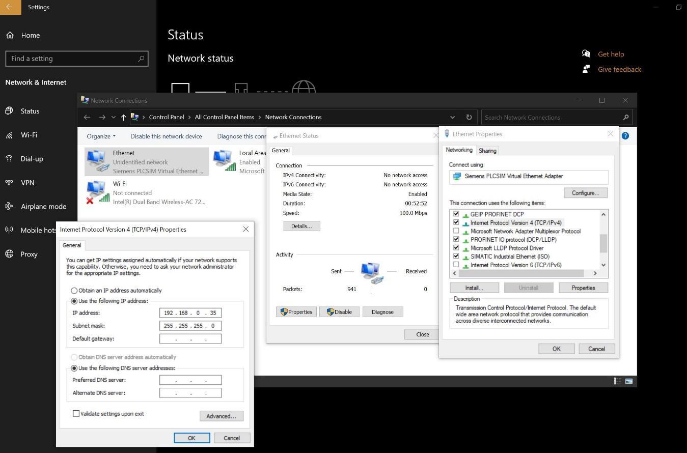Click the Get help headset icon
This screenshot has width=687, height=453.
pos(586,53)
